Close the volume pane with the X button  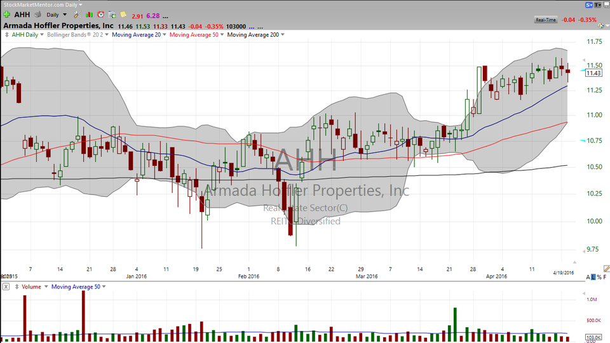tap(6, 286)
